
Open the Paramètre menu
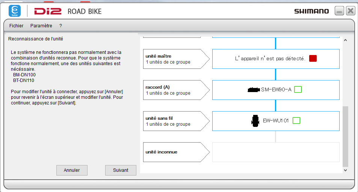tap(41, 26)
